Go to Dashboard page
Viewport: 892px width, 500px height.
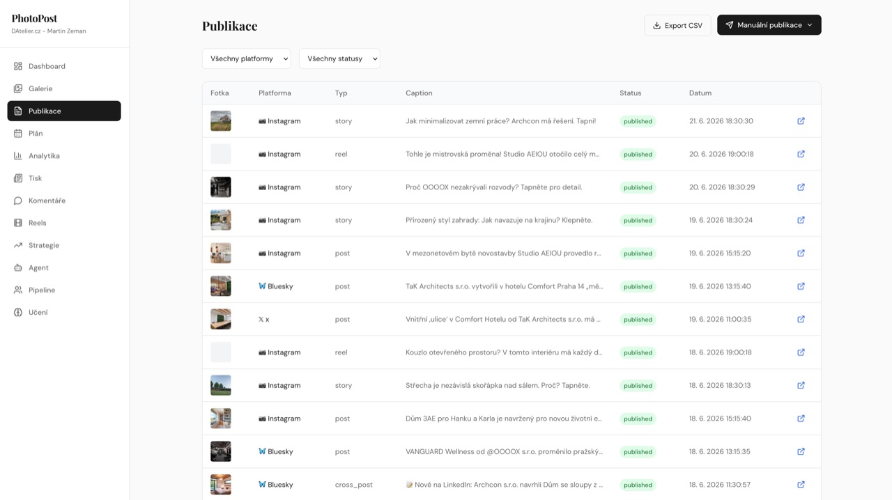click(x=64, y=66)
